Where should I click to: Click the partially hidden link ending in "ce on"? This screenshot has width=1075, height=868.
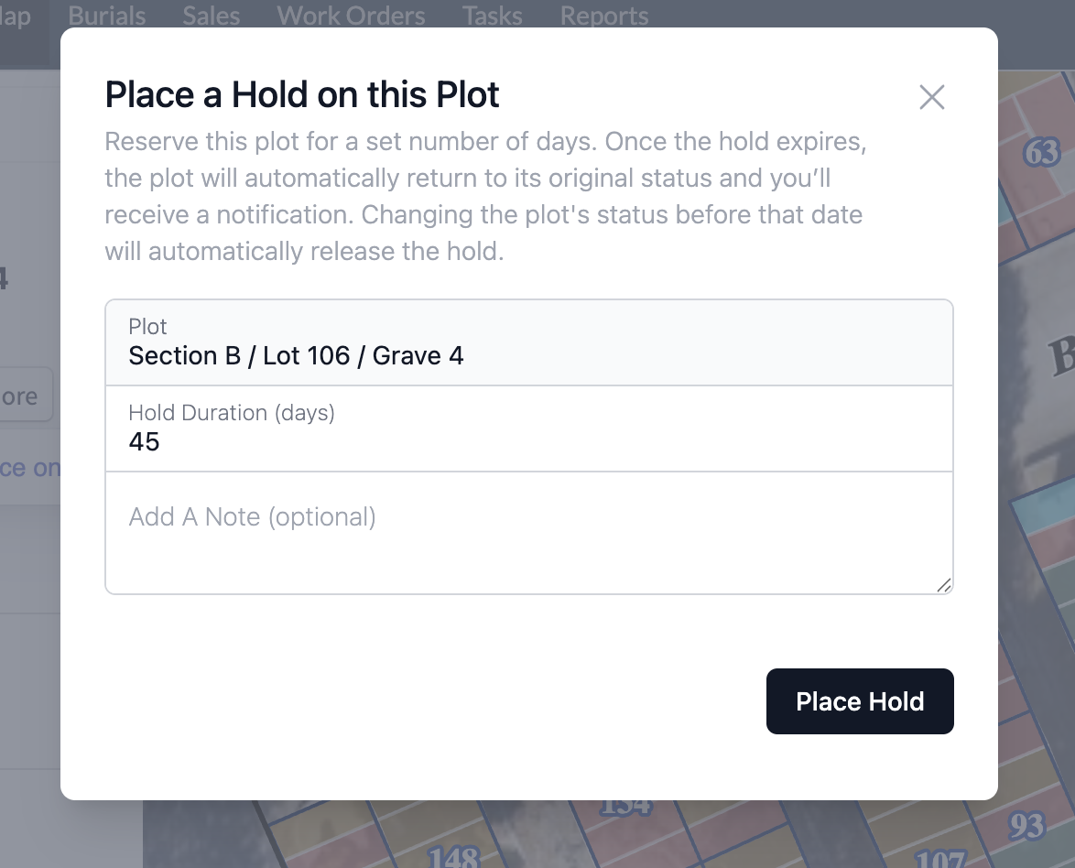29,468
